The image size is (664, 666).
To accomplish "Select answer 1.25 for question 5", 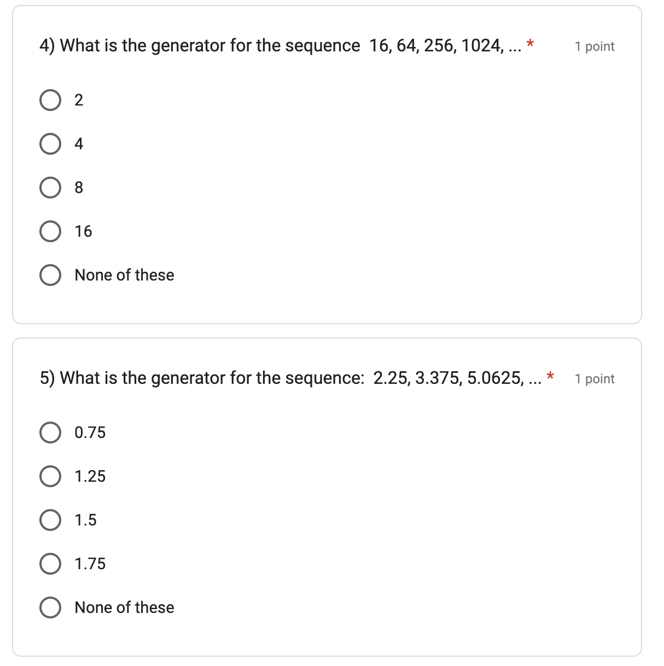I will coord(50,476).
